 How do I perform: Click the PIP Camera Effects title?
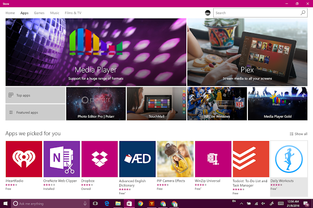click(171, 181)
